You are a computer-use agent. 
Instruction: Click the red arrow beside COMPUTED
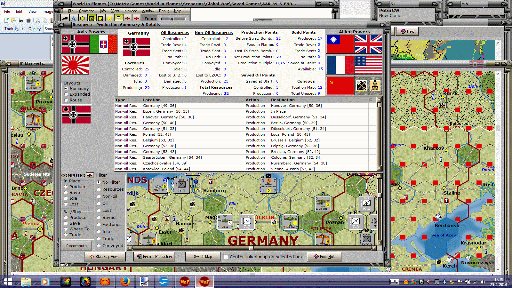click(x=90, y=175)
